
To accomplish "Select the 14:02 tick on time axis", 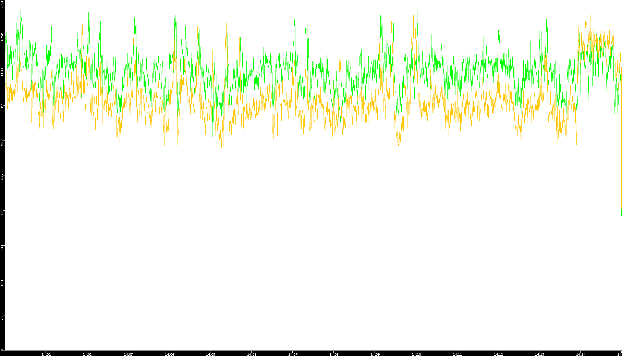I will [87, 354].
